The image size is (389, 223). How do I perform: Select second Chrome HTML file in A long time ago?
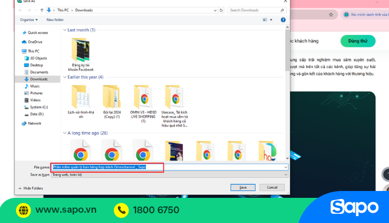[112, 150]
